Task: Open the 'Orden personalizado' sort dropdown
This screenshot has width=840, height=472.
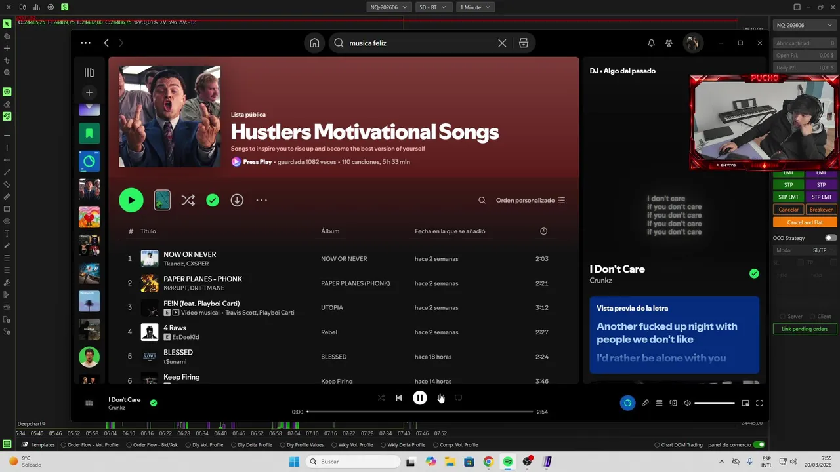Action: click(530, 200)
